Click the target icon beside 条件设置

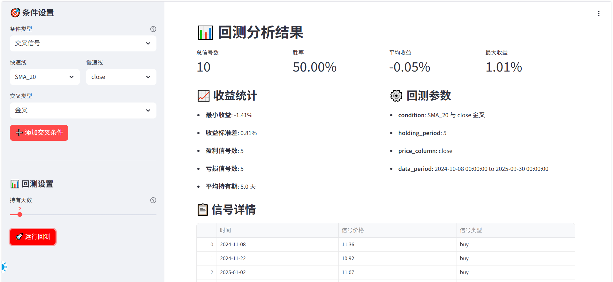coord(15,13)
